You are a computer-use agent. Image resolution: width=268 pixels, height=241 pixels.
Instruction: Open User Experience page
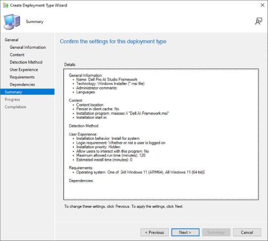(24, 70)
